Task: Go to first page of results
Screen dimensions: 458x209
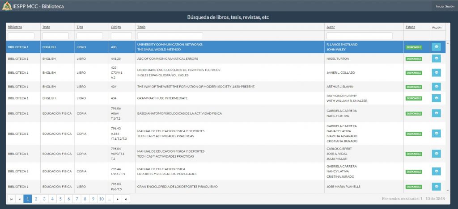Action: [11, 199]
